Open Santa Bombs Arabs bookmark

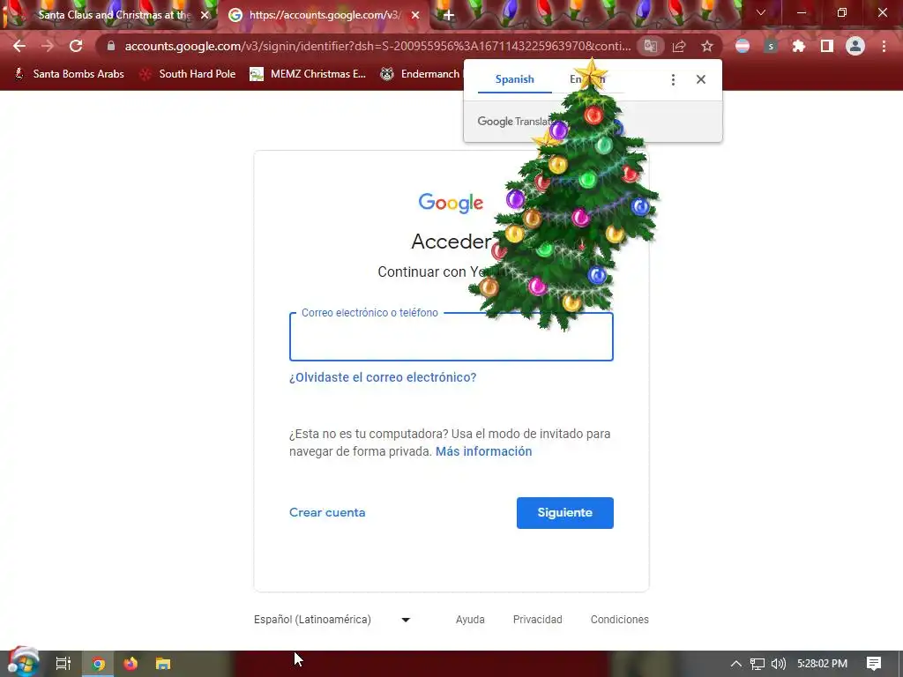pos(69,74)
